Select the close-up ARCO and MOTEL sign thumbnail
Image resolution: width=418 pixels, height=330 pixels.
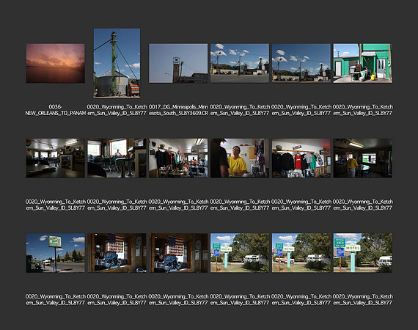tap(362, 253)
